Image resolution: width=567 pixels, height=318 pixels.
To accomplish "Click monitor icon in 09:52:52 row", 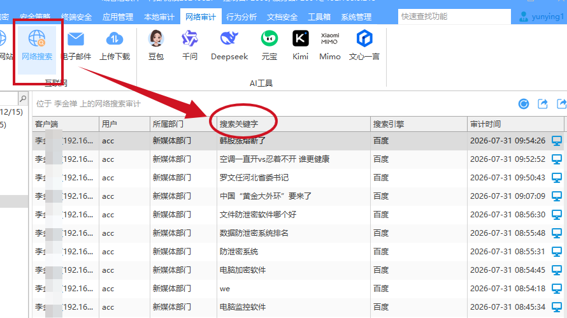I will (x=557, y=159).
